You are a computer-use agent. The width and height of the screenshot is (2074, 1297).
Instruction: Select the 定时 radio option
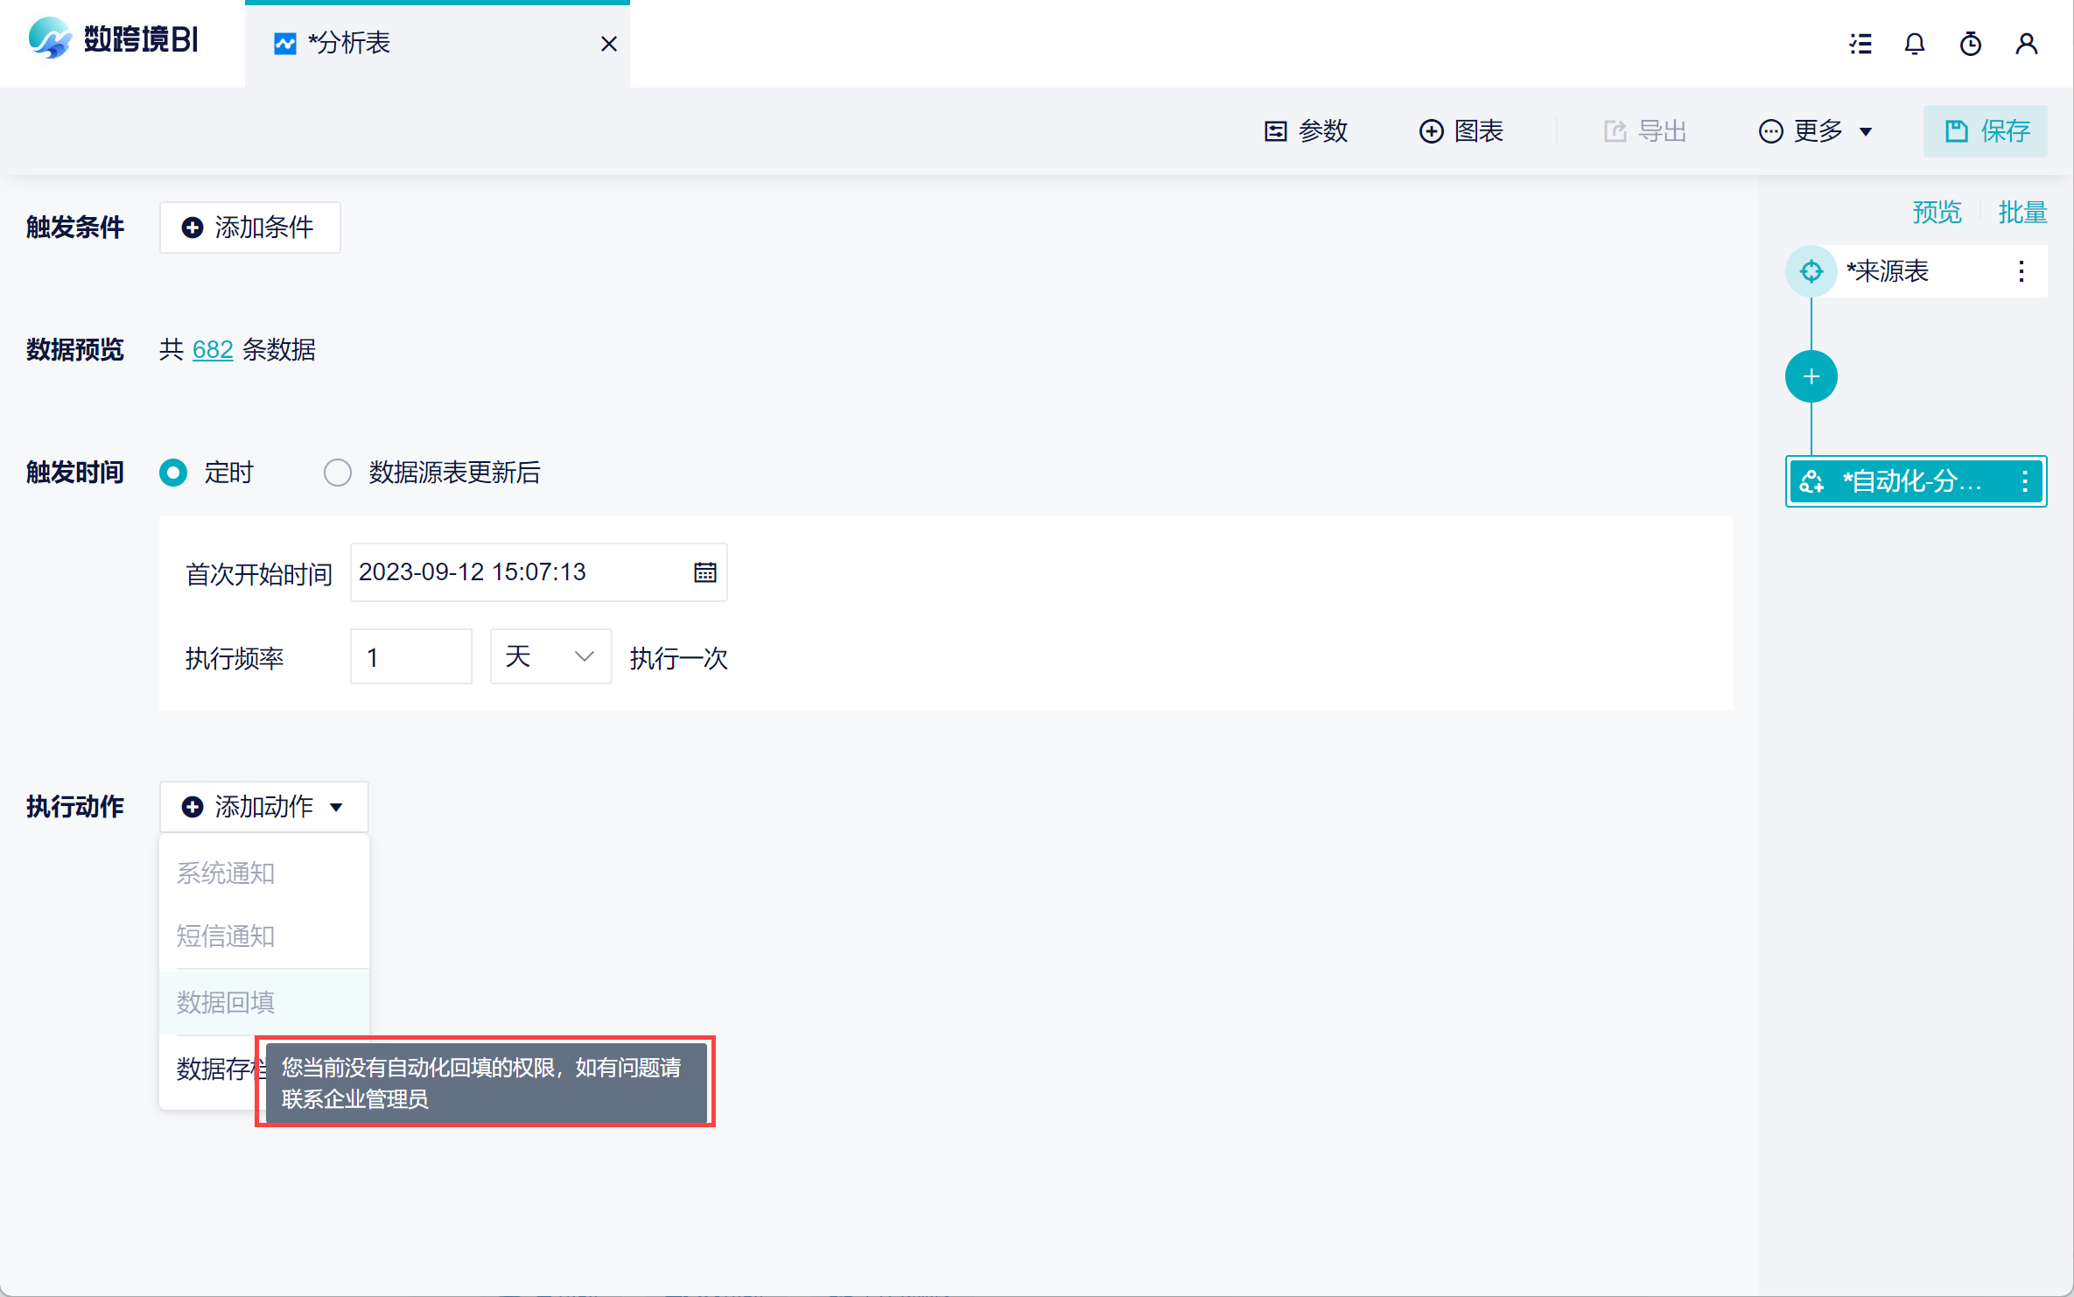pyautogui.click(x=173, y=473)
